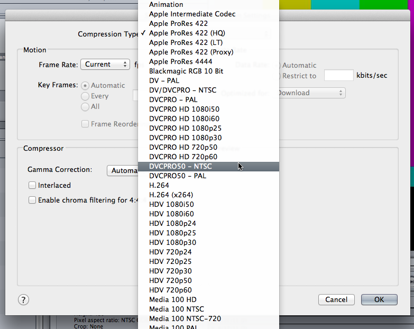
Task: Select highlighted DVCPRO50 - NTSC
Action: click(208, 166)
